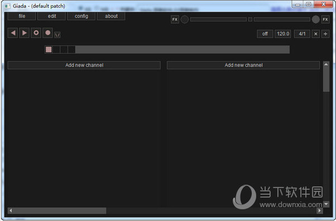
Task: Adjust the master output volume knob
Action: coord(316,20)
